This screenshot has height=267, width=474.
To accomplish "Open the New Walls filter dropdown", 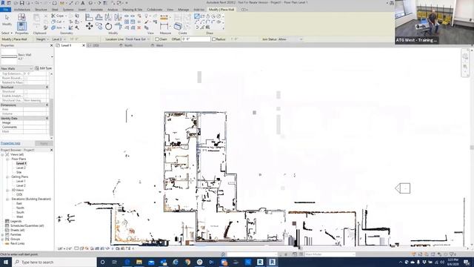I will pyautogui.click(x=16, y=68).
